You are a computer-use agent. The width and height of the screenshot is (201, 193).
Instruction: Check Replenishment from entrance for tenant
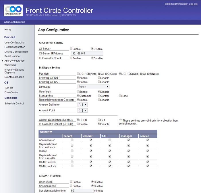72,145
